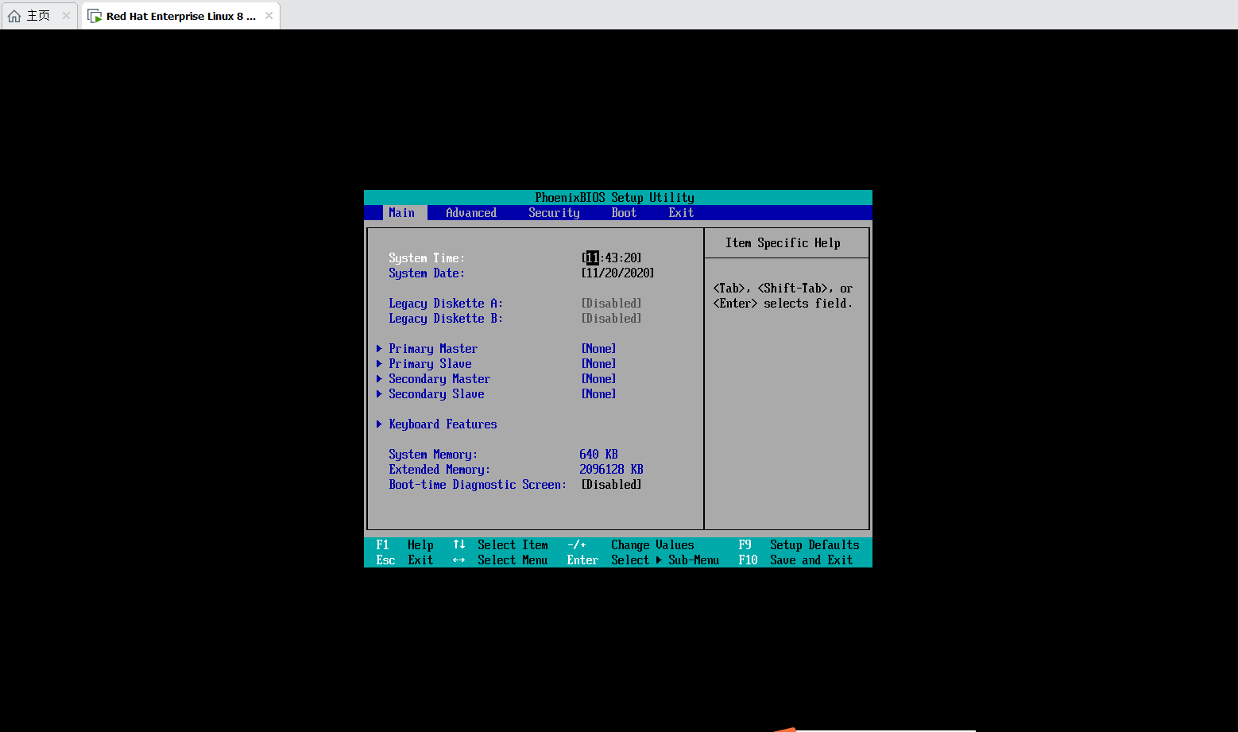Expand the Keyboard Features sub-menu arrow
The height and width of the screenshot is (732, 1238).
(x=379, y=424)
